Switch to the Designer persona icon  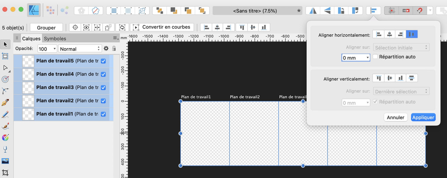coord(34,10)
